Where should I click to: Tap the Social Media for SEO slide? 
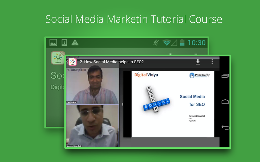(173, 104)
